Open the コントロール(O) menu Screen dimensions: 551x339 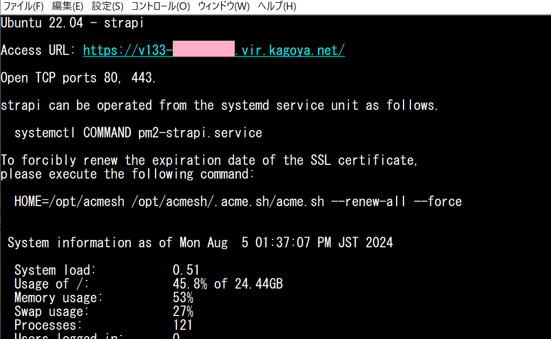pyautogui.click(x=160, y=6)
